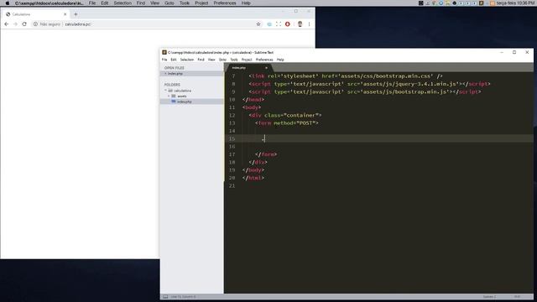
Task: Reload the calculadora.pc page
Action: tap(24, 24)
